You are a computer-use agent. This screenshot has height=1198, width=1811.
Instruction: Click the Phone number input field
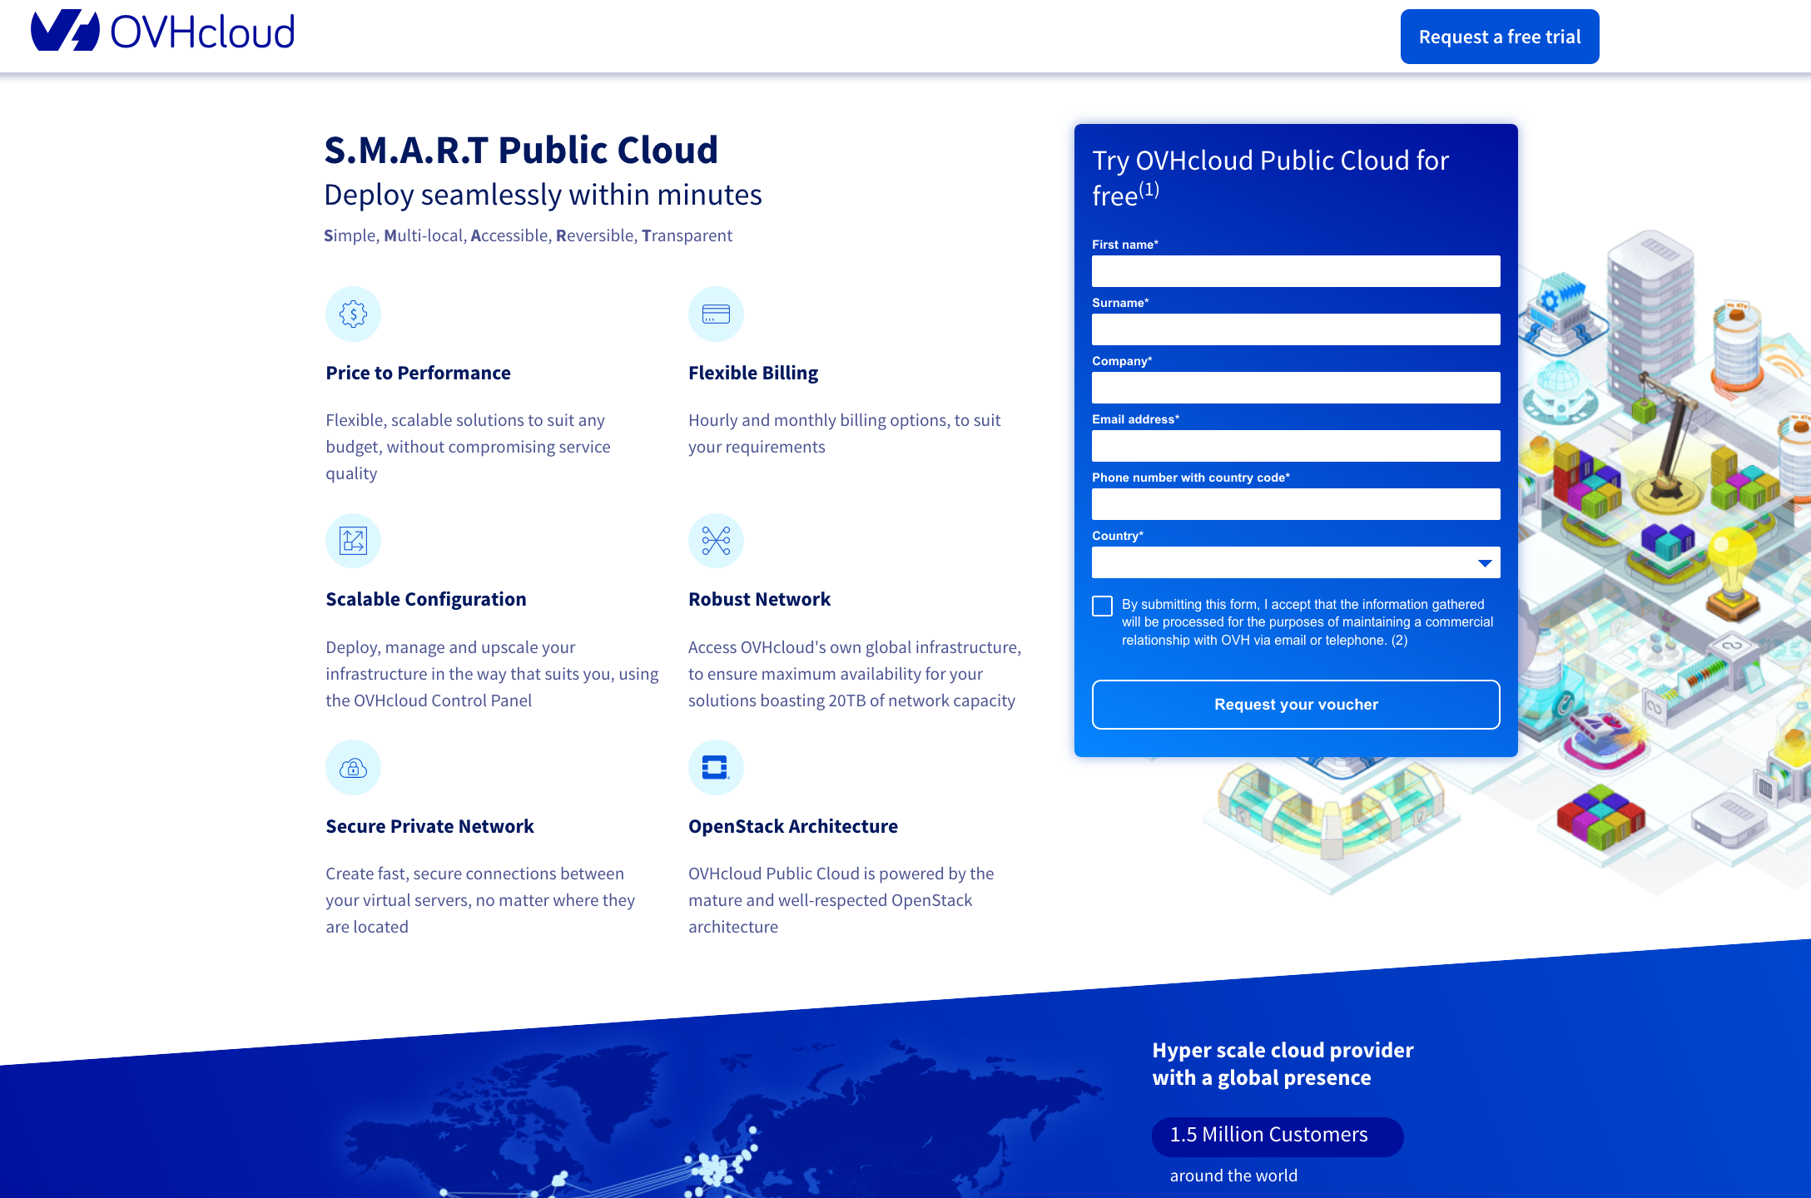coord(1296,504)
